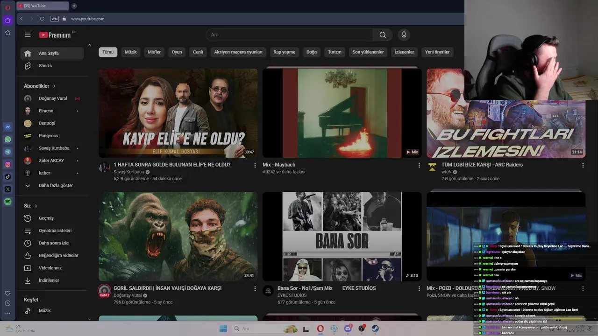
Task: Open Beğendiğim videolar in sidebar
Action: point(52,256)
